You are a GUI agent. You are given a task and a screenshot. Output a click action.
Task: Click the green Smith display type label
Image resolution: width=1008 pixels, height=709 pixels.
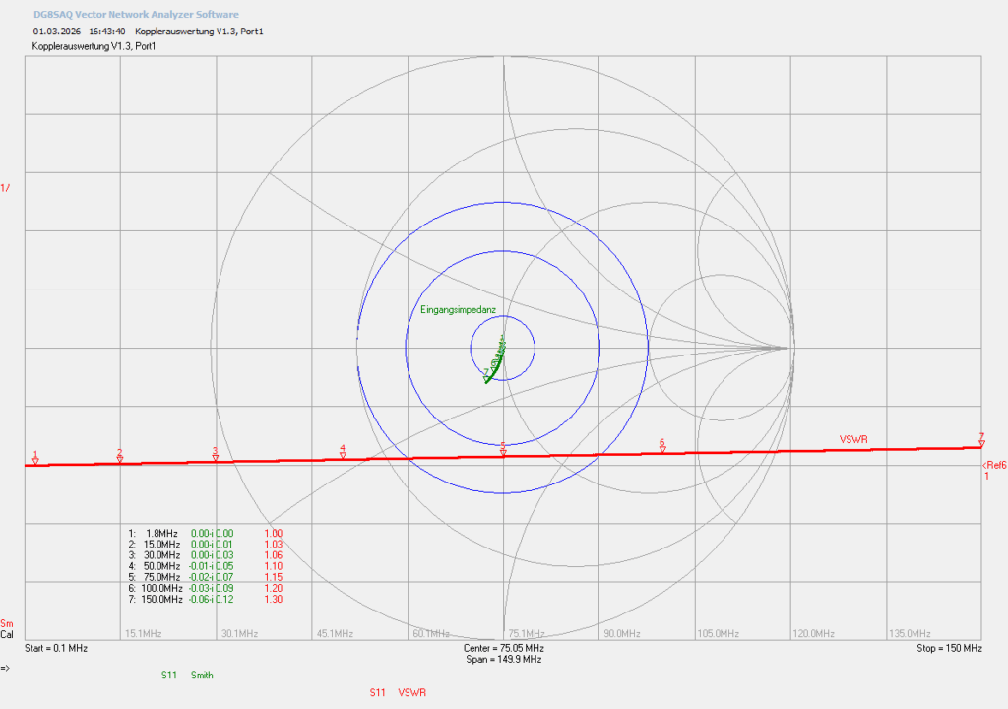(x=202, y=675)
